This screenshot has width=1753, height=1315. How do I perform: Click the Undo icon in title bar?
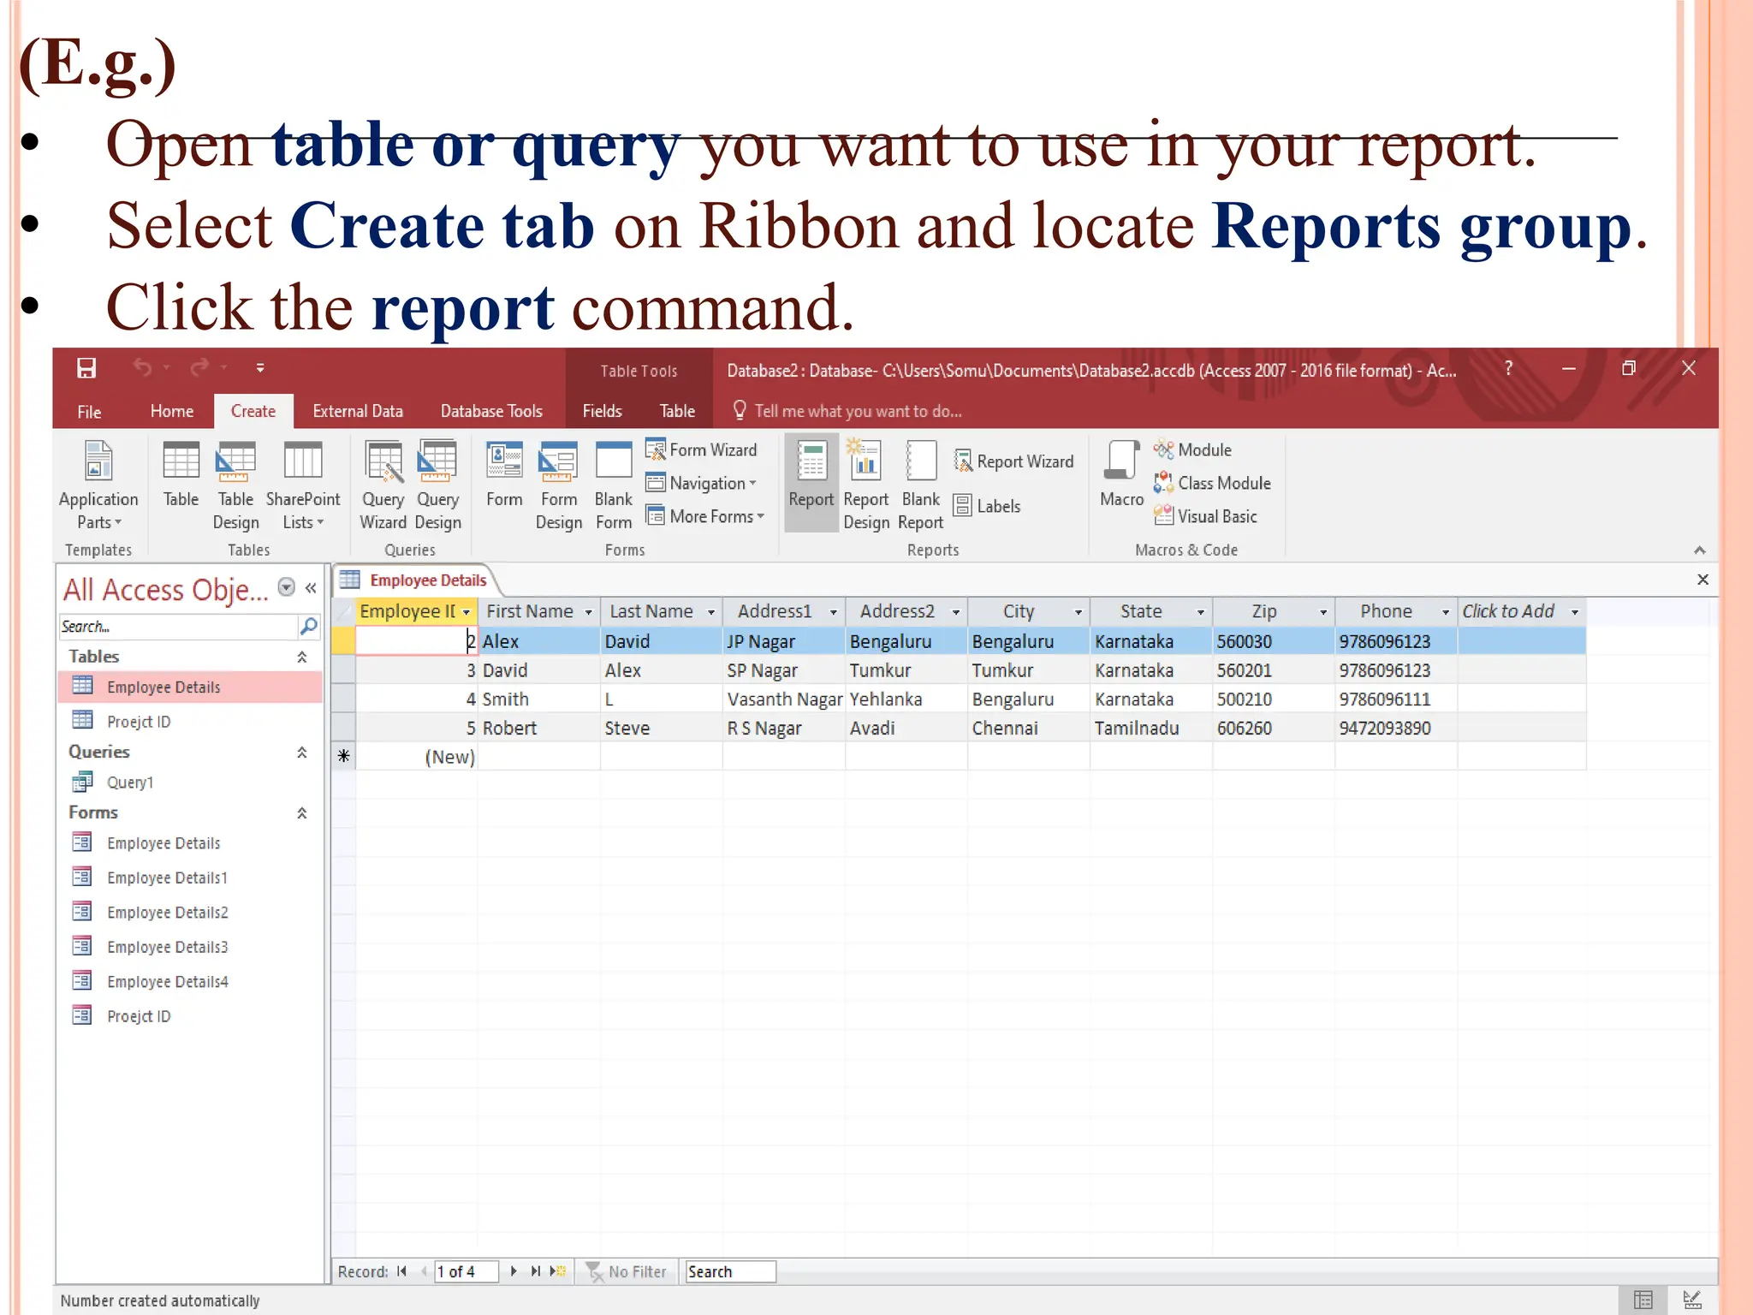point(143,368)
